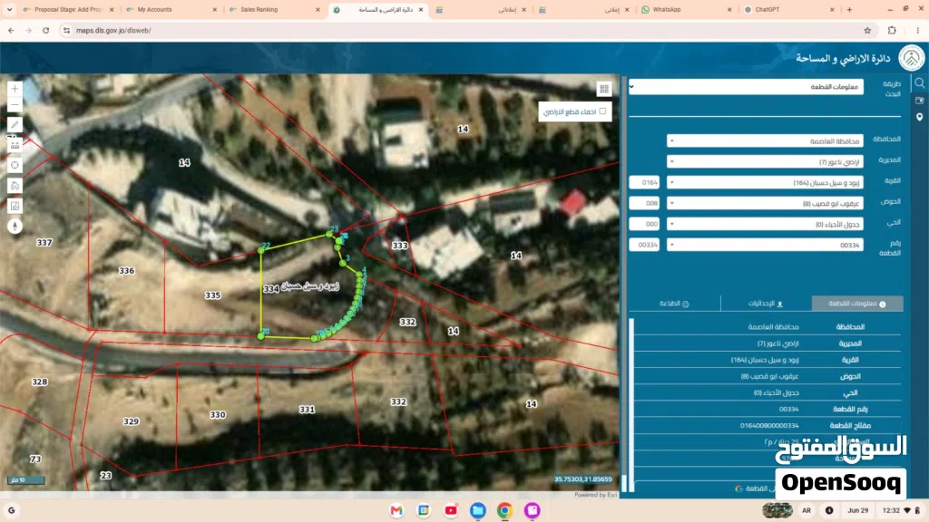Open the location pin panel in sidebar
The image size is (929, 522).
(920, 117)
